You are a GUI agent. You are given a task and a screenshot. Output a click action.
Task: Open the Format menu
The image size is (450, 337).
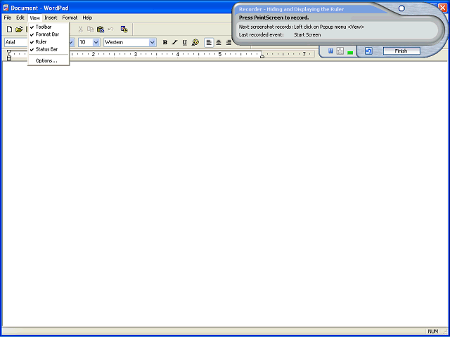[70, 18]
